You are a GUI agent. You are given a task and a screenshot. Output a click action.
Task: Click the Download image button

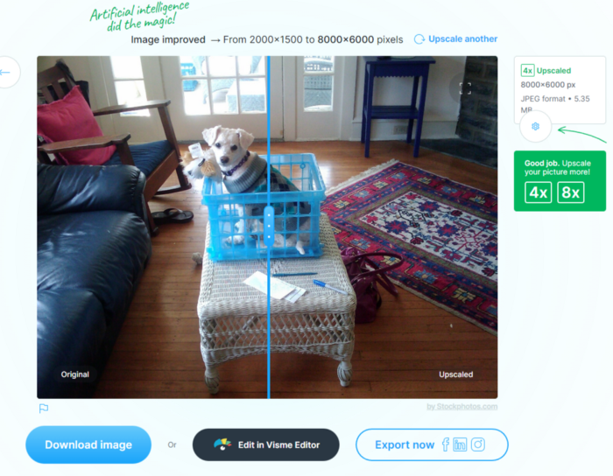[88, 444]
